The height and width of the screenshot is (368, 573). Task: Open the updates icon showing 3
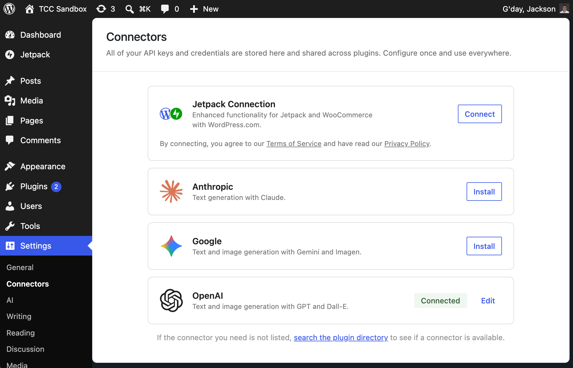click(x=101, y=9)
